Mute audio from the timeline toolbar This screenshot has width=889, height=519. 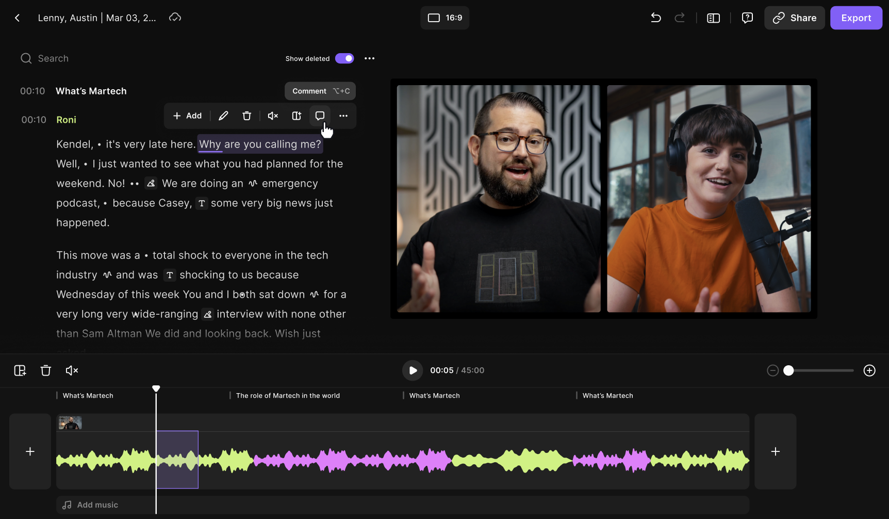[x=72, y=370]
